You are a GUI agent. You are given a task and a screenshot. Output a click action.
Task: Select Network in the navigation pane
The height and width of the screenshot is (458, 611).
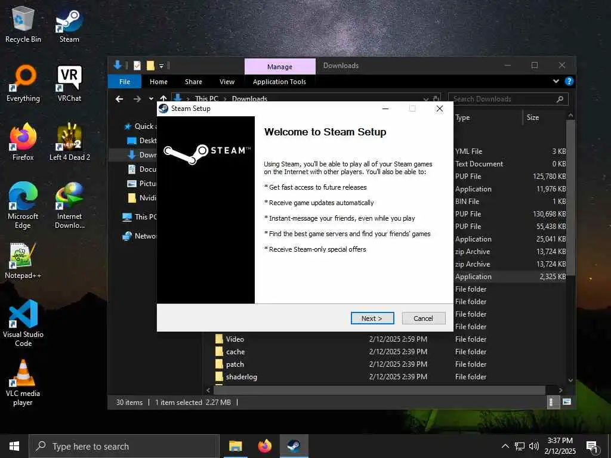[140, 236]
